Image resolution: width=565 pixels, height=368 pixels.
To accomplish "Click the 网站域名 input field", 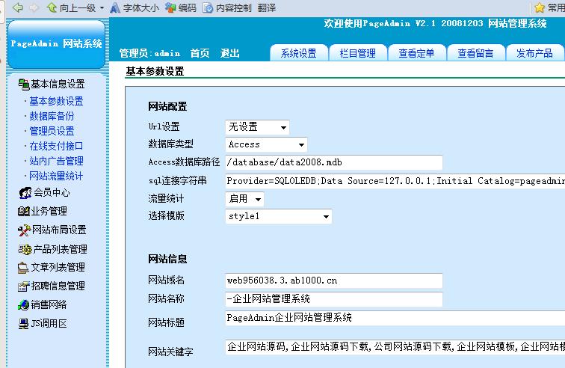I will (334, 280).
